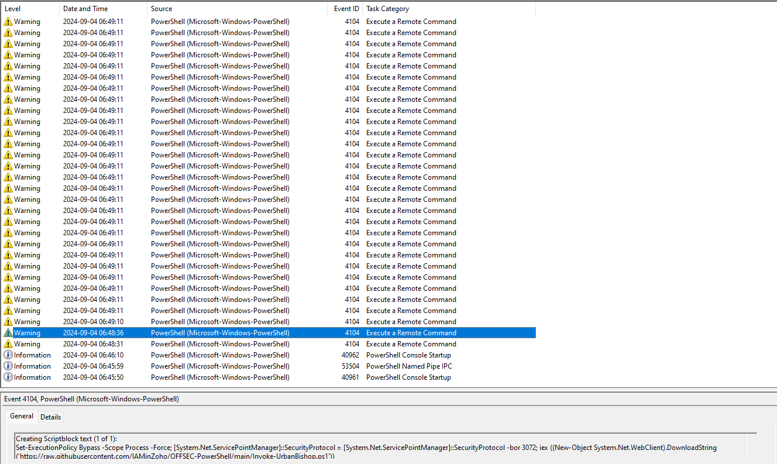This screenshot has width=777, height=464.
Task: Select the date cell 2024-09-04 06:45:50
Action: pos(93,377)
